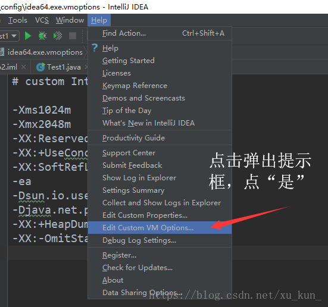Open What's New in IntelliJ IDEA
328x307 pixels.
pyautogui.click(x=160, y=123)
